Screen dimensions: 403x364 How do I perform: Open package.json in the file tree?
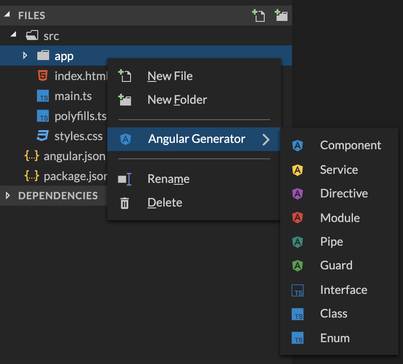point(76,177)
